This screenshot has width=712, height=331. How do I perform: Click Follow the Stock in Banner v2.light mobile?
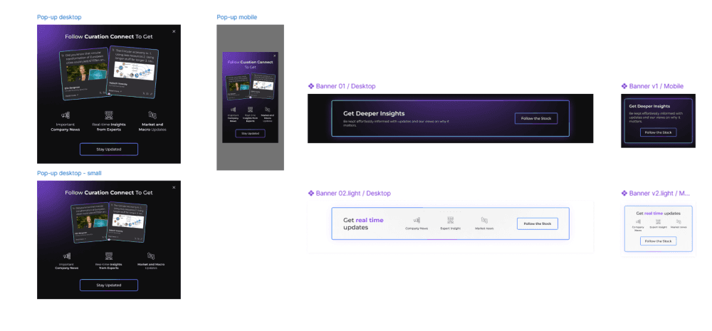[659, 241]
